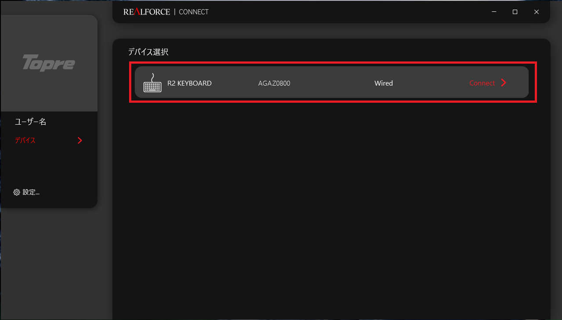Click the CONNECT text in the title bar
Viewport: 562px width, 320px height.
[x=194, y=12]
